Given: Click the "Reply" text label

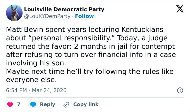Looking at the screenshot, I should pos(47,104).
